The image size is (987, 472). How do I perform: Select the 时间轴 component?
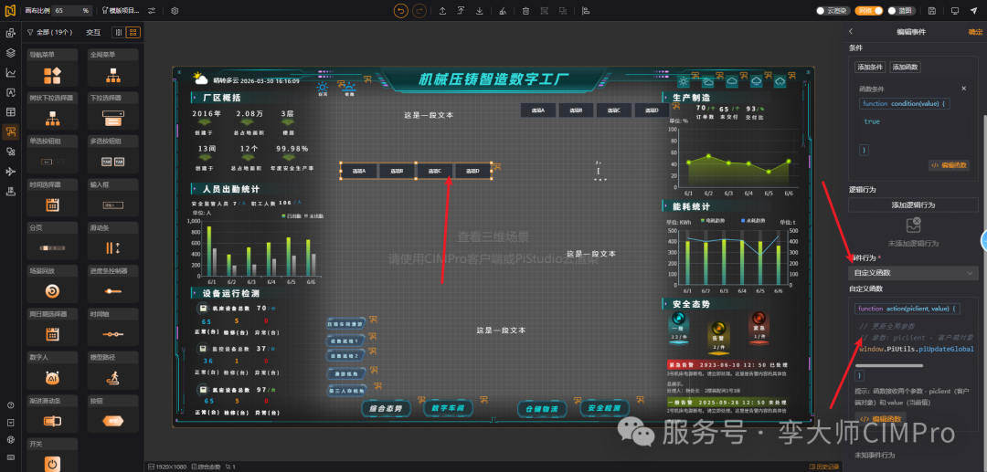coord(114,328)
